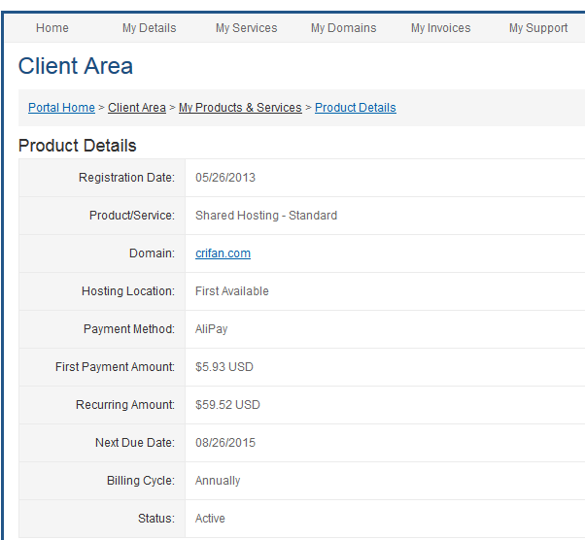The width and height of the screenshot is (585, 540).
Task: Open the Home menu item
Action: [52, 28]
